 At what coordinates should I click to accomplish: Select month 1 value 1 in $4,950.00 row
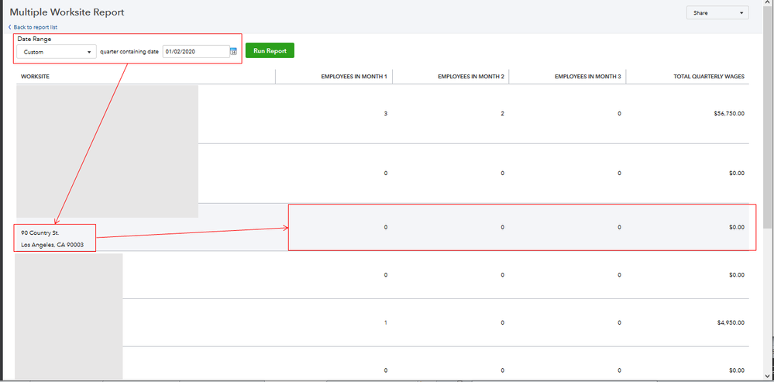pyautogui.click(x=386, y=323)
